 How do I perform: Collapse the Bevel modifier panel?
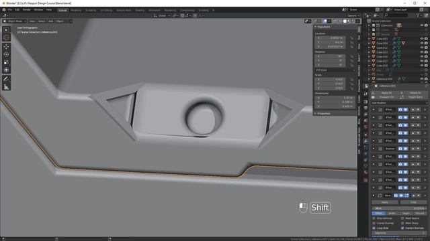pyautogui.click(x=374, y=195)
